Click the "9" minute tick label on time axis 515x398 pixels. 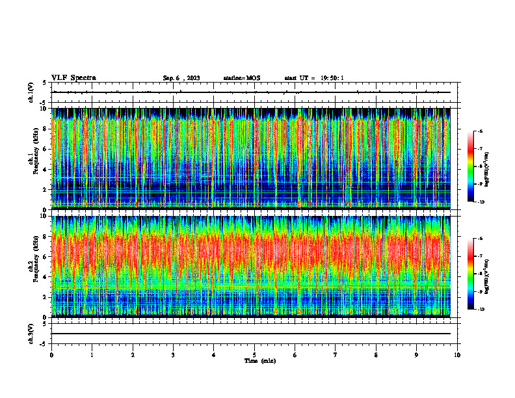coord(416,355)
